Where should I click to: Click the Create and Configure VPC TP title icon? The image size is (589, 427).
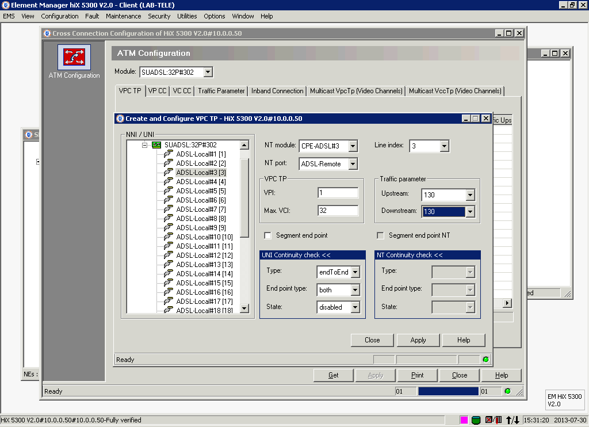click(120, 119)
